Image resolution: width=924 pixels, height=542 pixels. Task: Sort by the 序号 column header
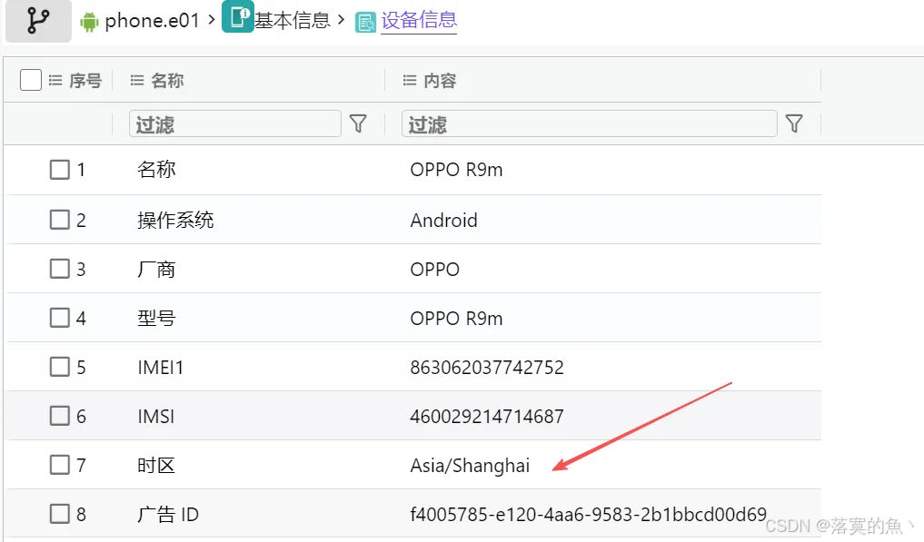point(85,80)
